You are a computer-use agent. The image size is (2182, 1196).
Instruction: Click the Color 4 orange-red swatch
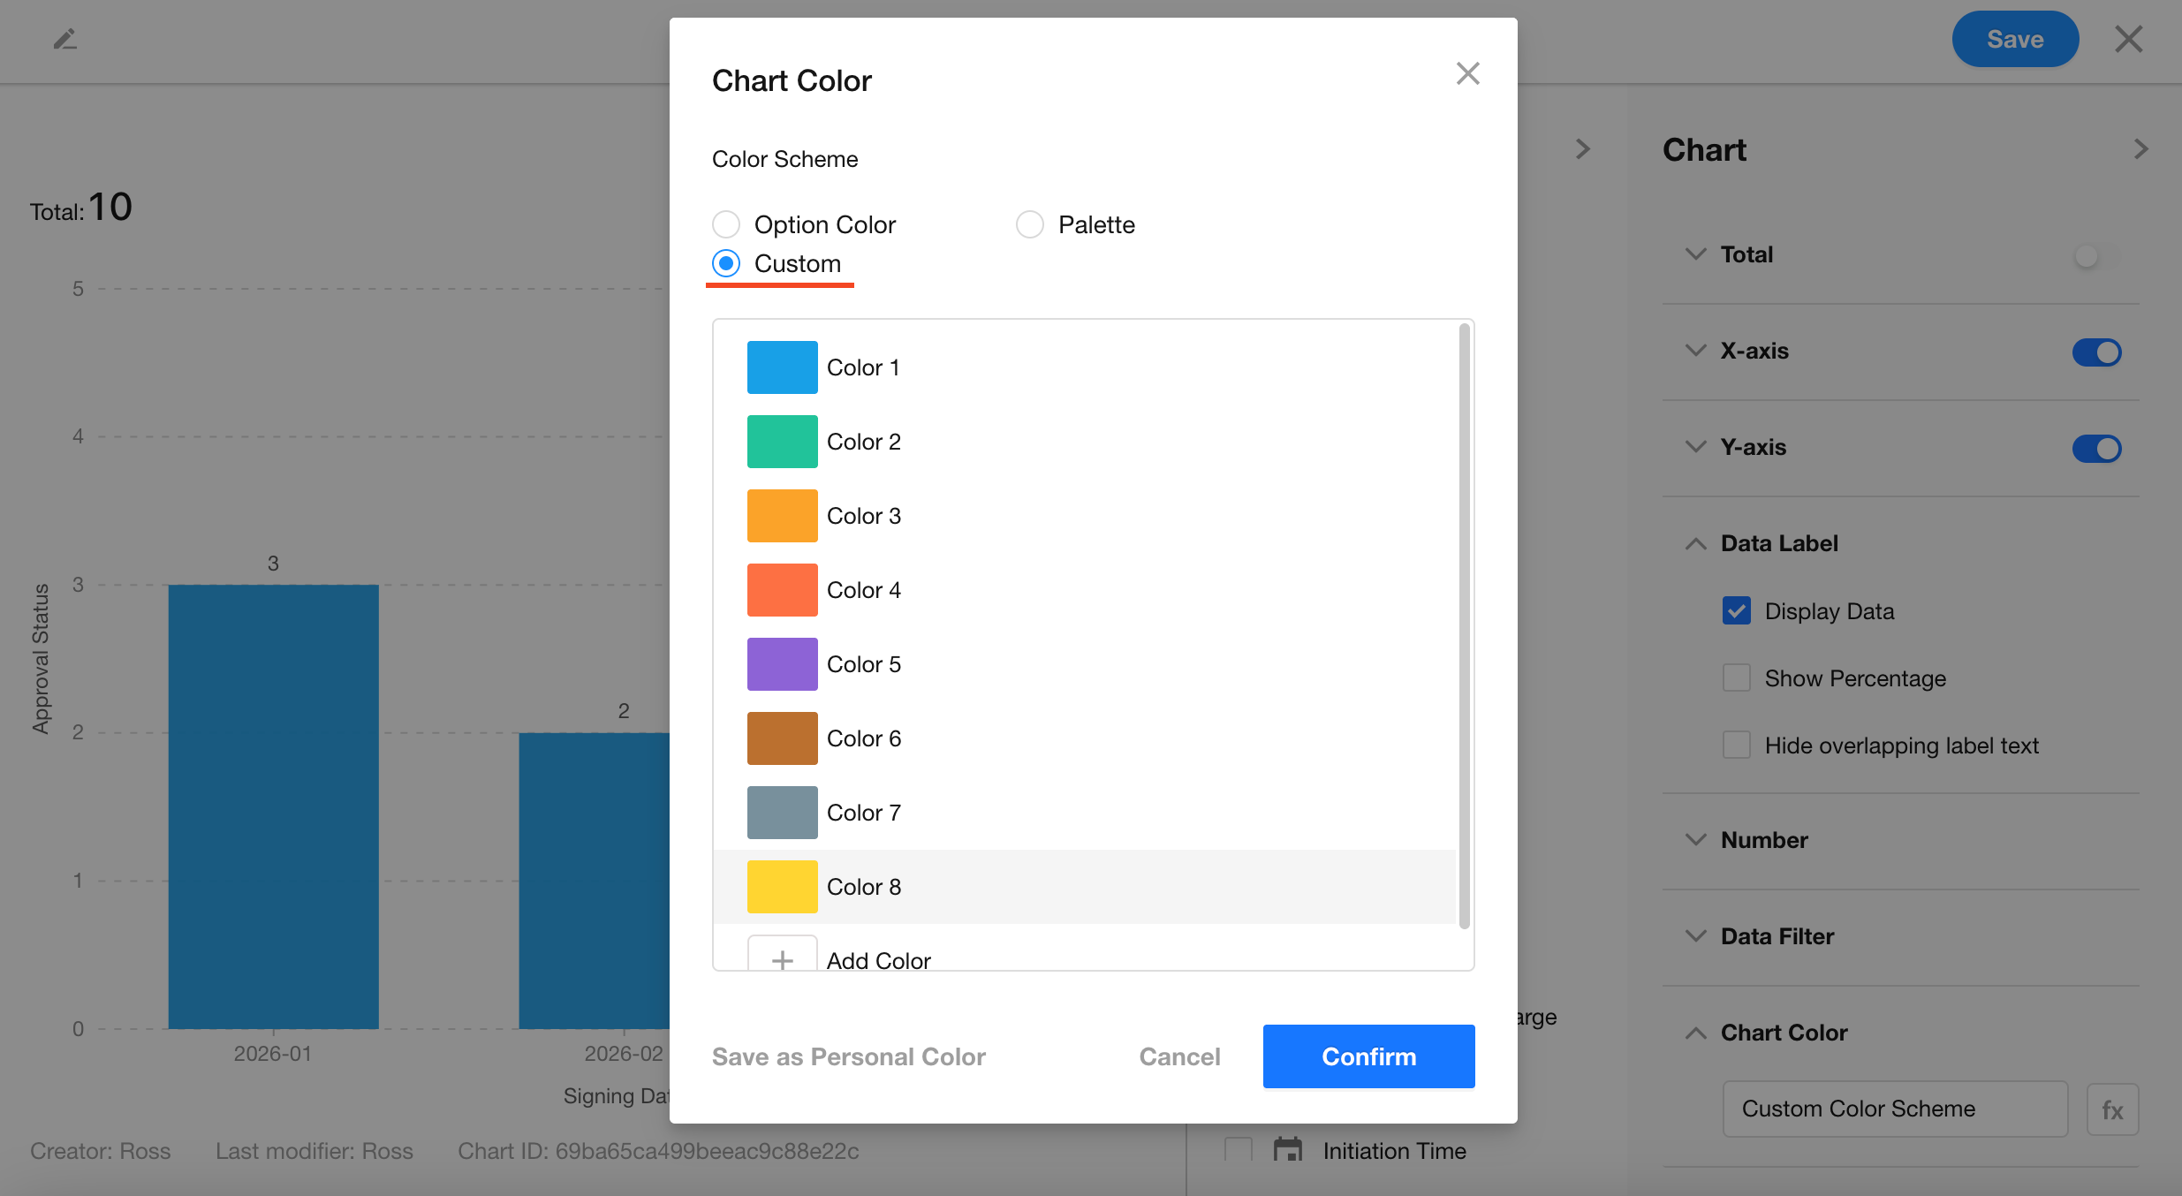782,590
